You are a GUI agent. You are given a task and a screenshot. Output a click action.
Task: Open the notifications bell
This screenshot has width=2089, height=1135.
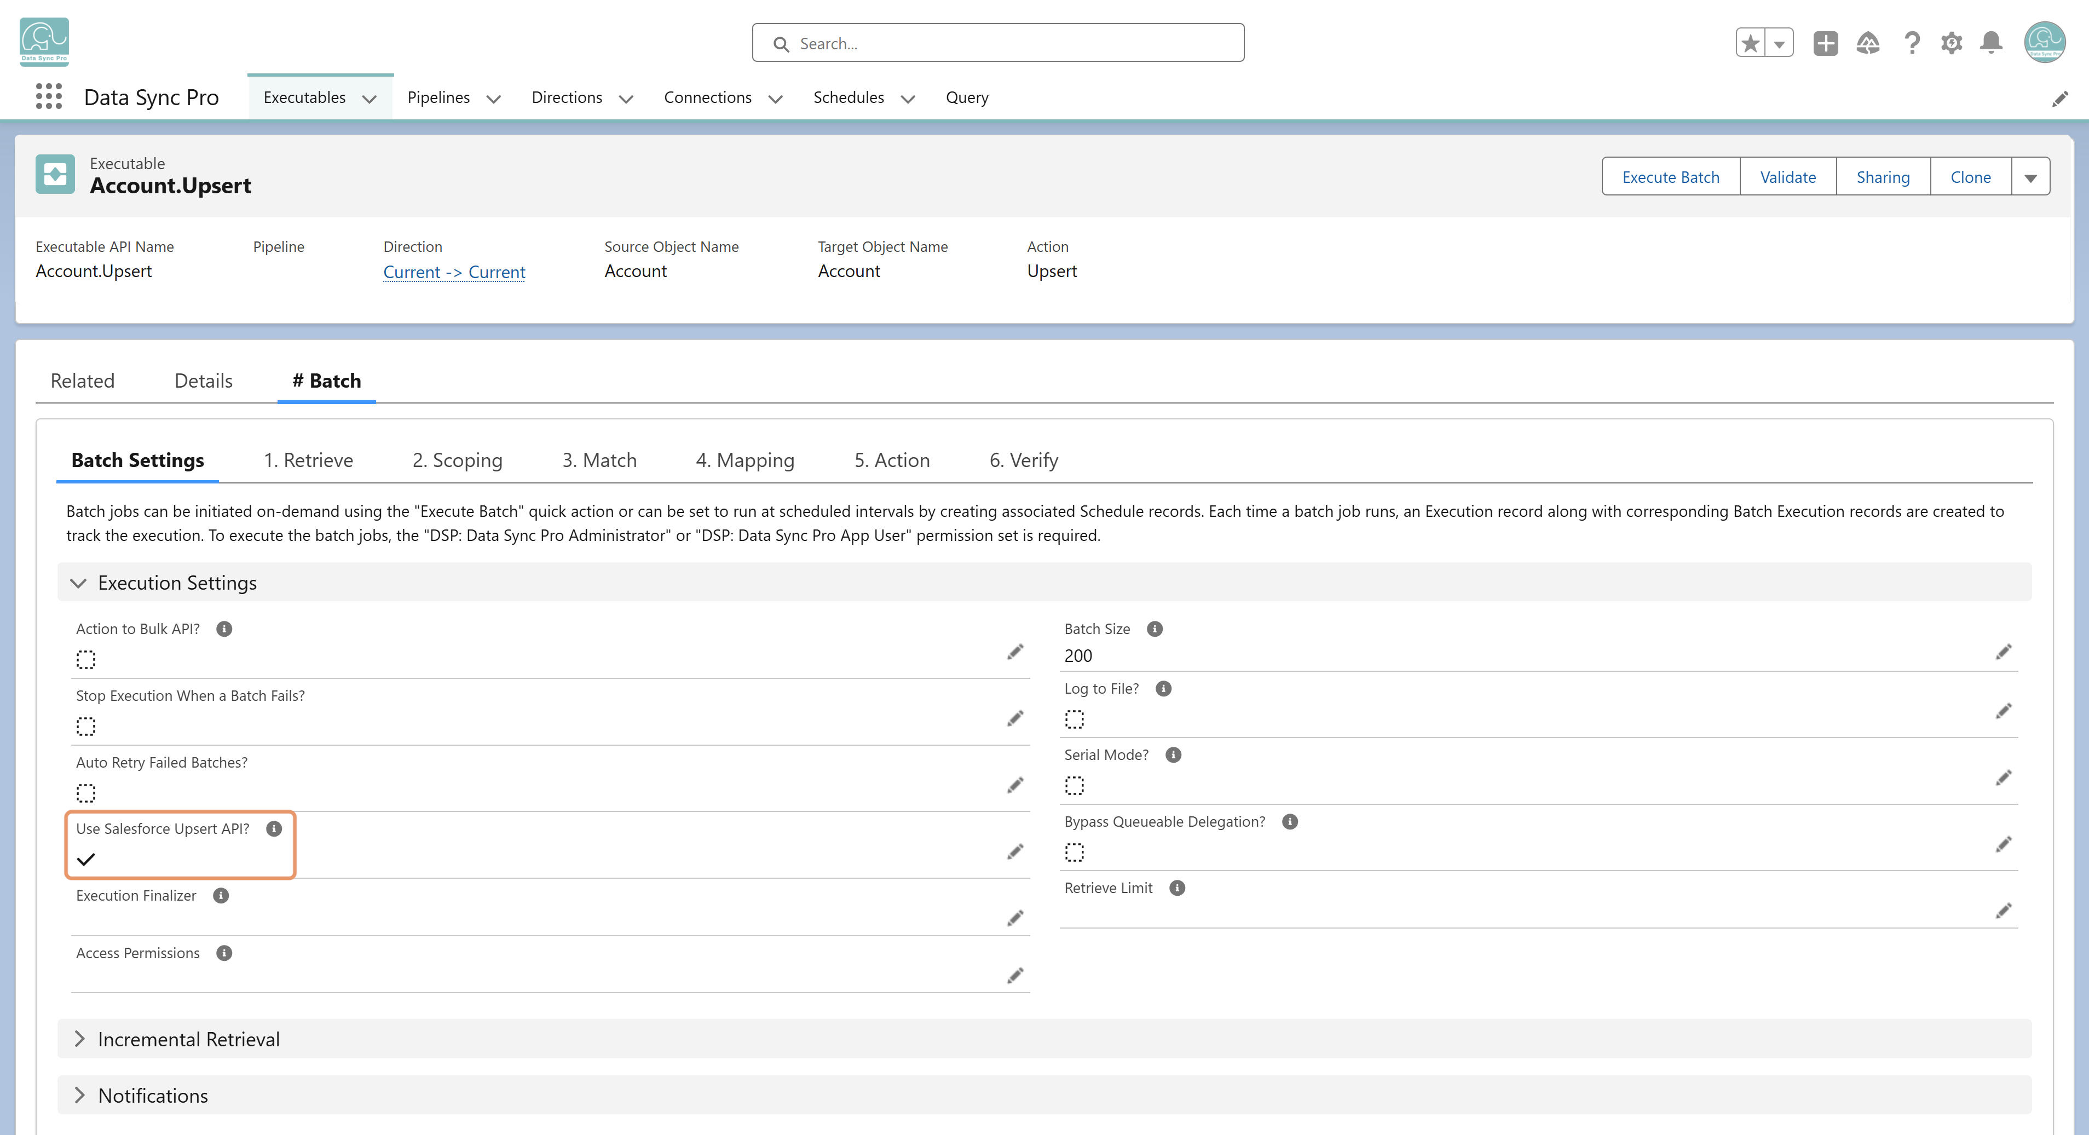(x=1991, y=43)
